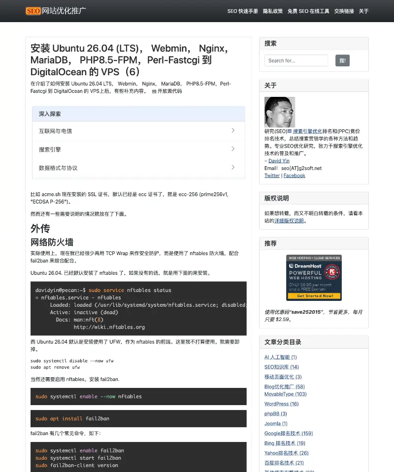The height and width of the screenshot is (472, 394).
Task: Open the phpBB (3) category
Action: tap(275, 413)
